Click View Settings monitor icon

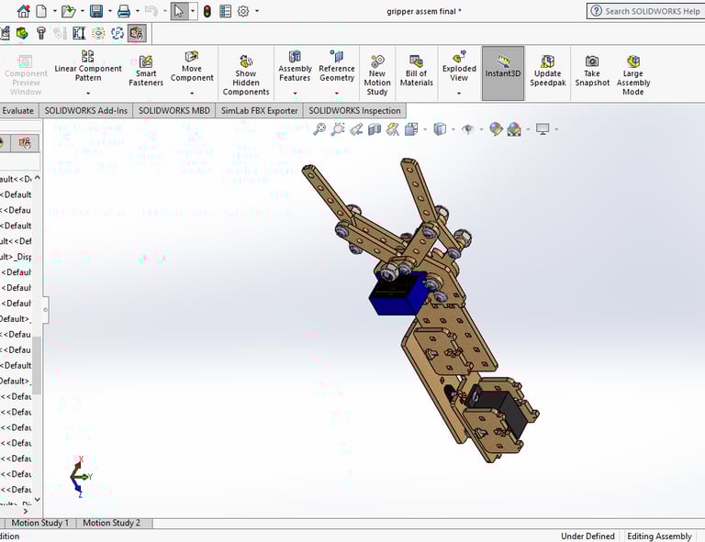click(x=543, y=129)
